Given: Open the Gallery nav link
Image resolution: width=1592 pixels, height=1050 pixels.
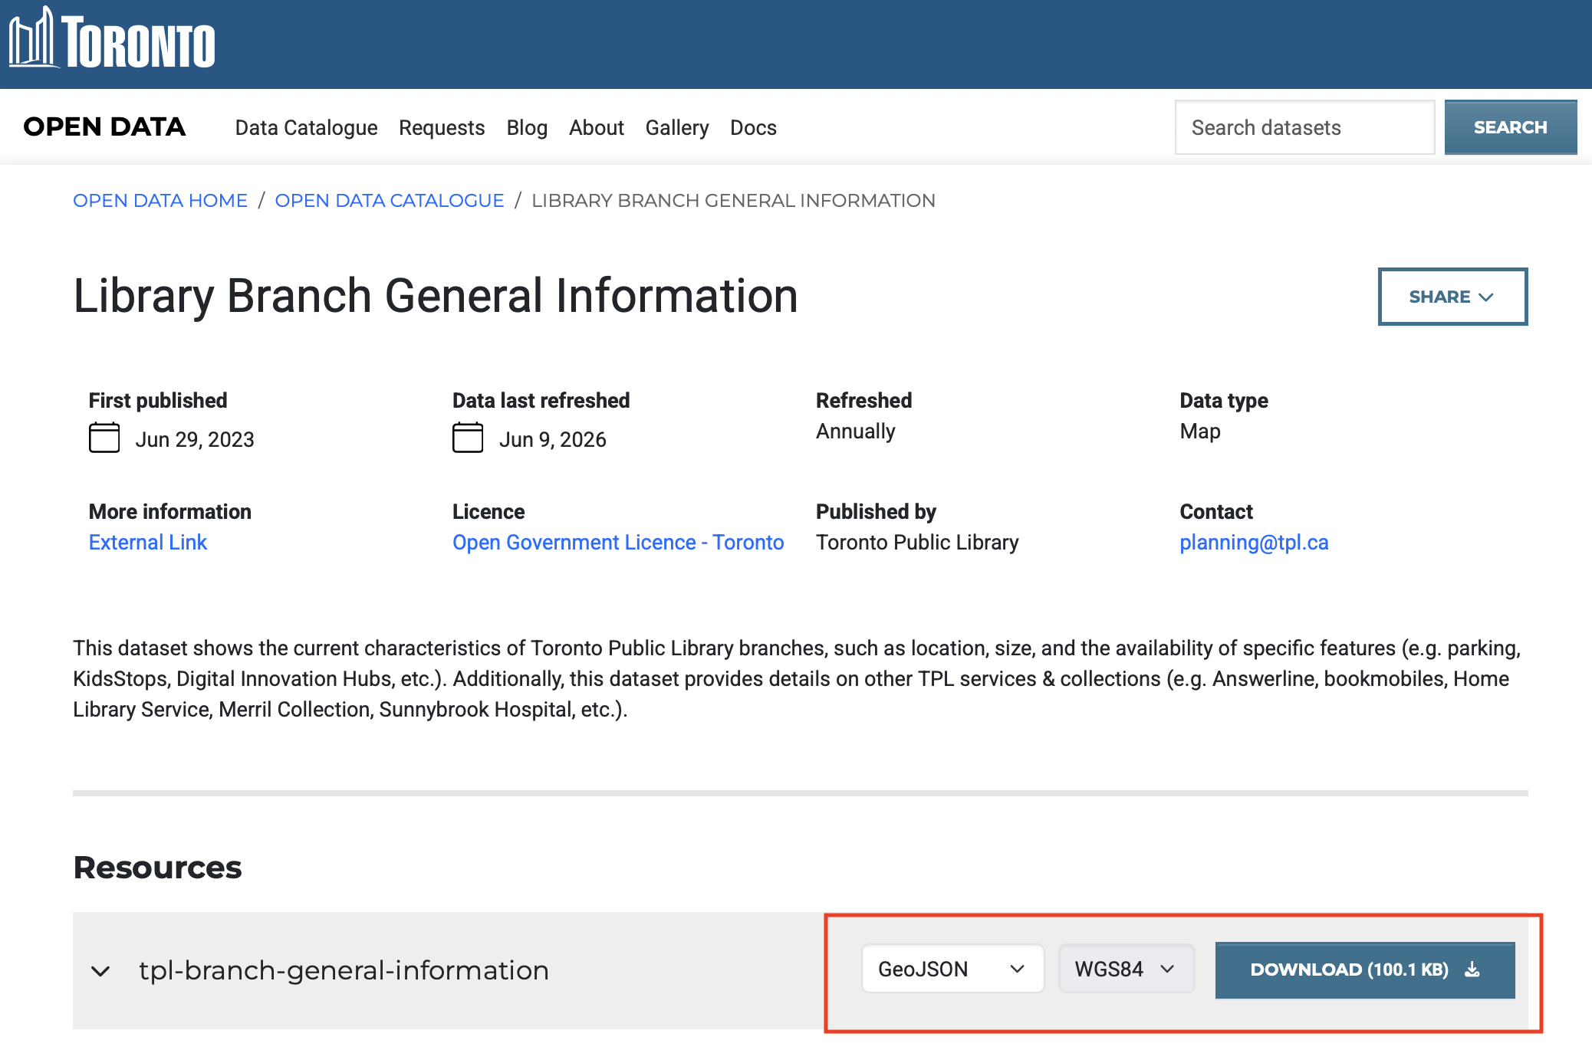Looking at the screenshot, I should click(677, 127).
